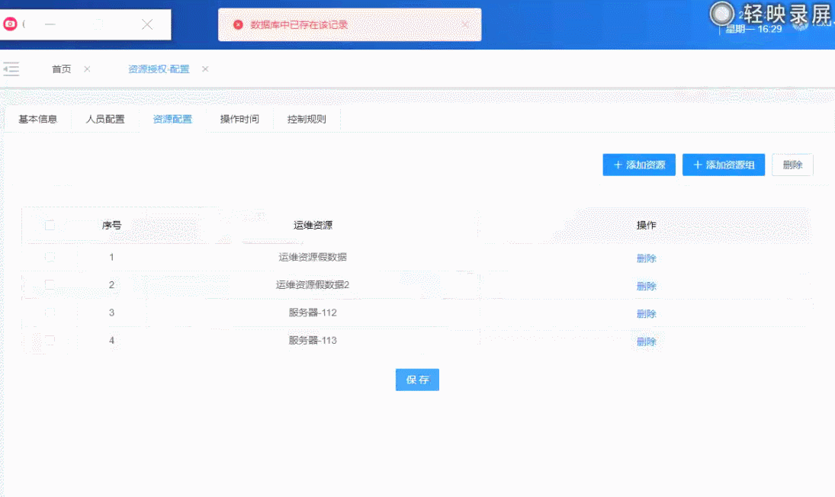Click the sequence number 4 cell
The image size is (835, 497).
(x=111, y=340)
